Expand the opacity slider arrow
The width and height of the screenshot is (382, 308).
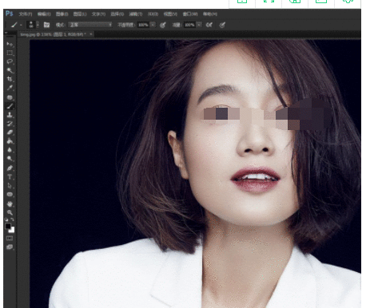(x=153, y=25)
